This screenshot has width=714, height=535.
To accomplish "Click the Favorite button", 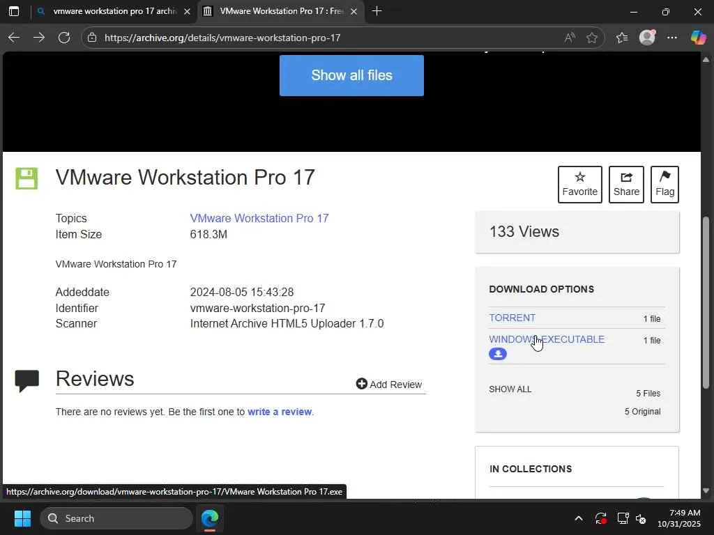I will click(579, 184).
